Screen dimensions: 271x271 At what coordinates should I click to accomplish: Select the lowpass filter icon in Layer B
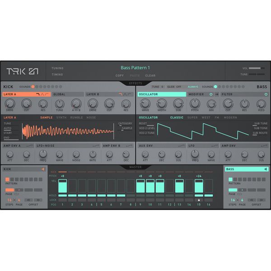coord(121,94)
